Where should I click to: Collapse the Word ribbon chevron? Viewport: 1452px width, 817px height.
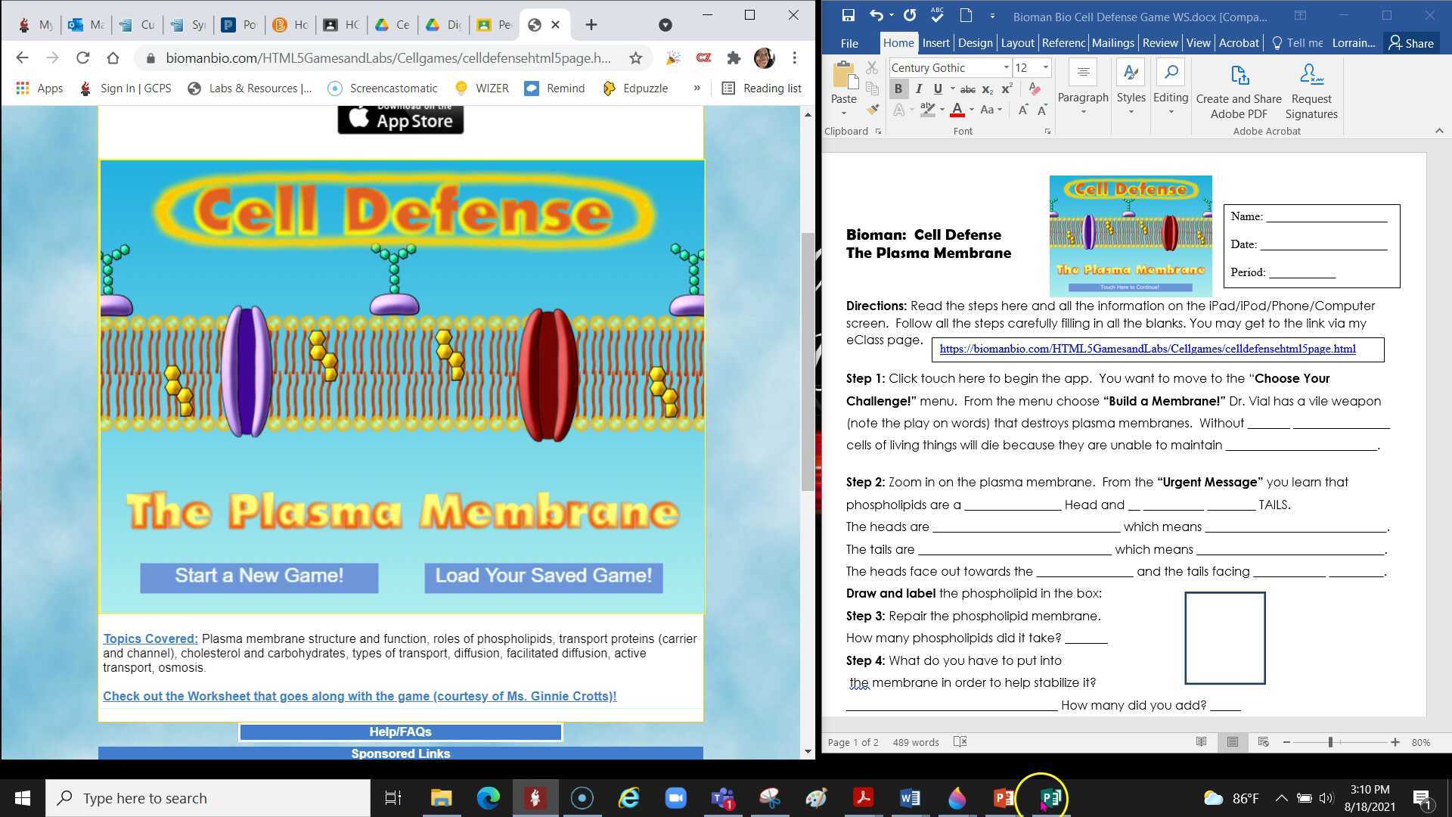coord(1439,131)
